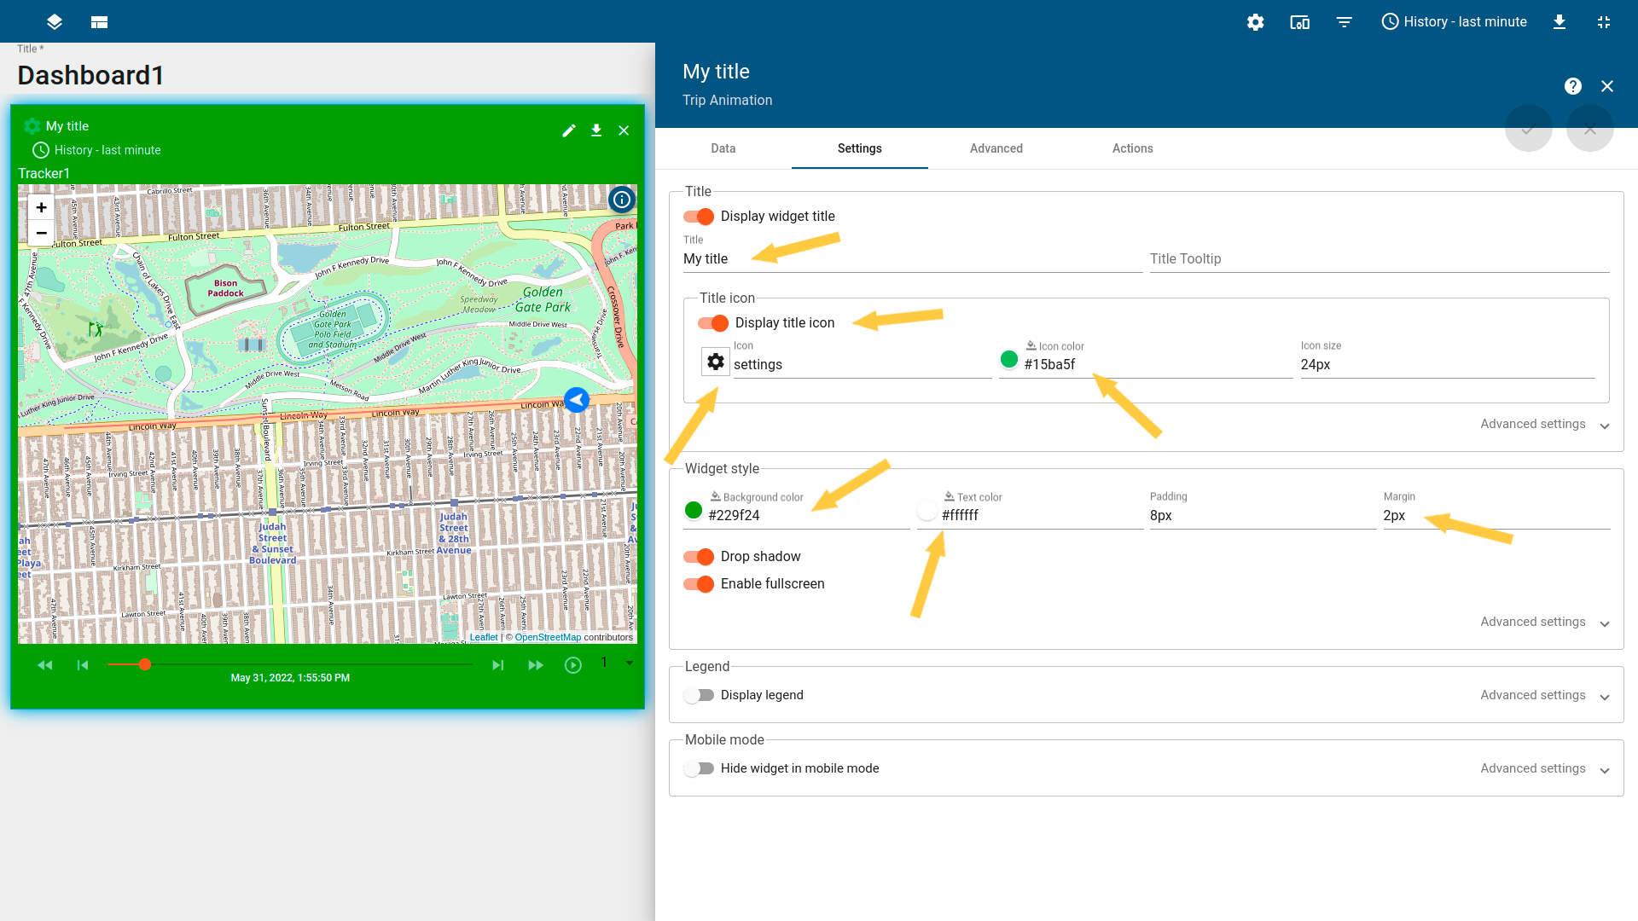
Task: Click the widget edit pencil icon
Action: point(569,130)
